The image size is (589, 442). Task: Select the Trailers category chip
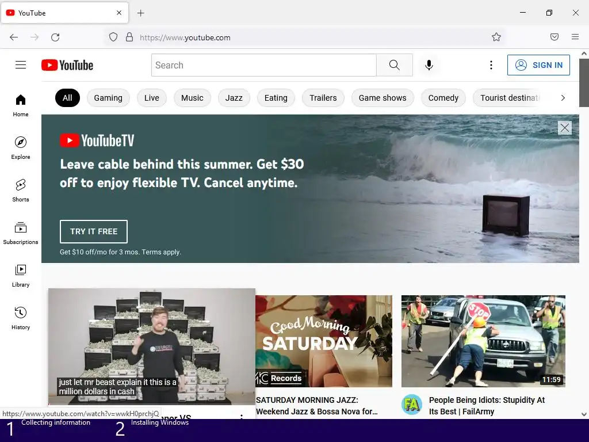323,98
